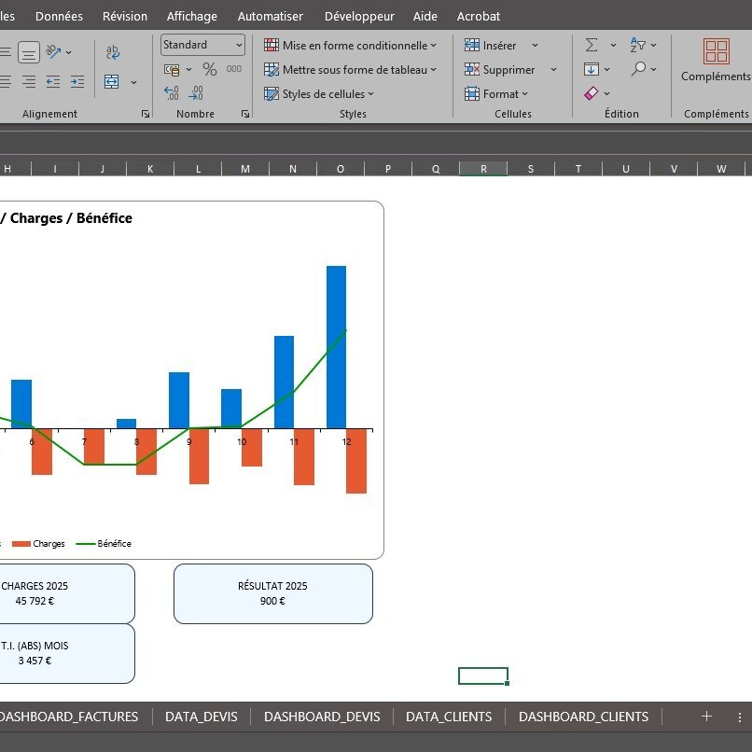
Task: Increase decimal places in Nombre group
Action: (171, 93)
